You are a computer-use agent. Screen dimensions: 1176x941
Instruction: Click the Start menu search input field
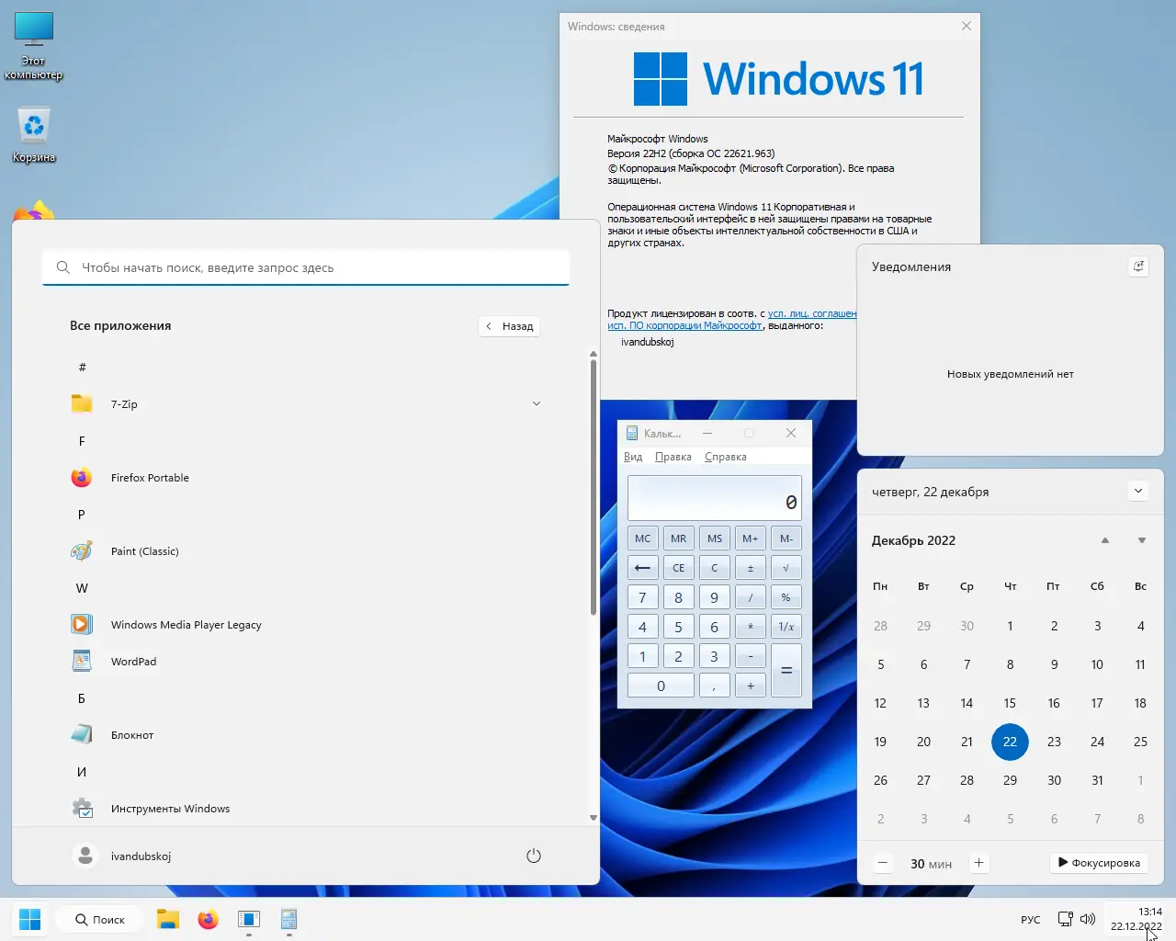pyautogui.click(x=305, y=267)
